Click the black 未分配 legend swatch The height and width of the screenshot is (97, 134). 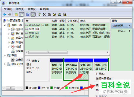pyautogui.click(x=27, y=88)
